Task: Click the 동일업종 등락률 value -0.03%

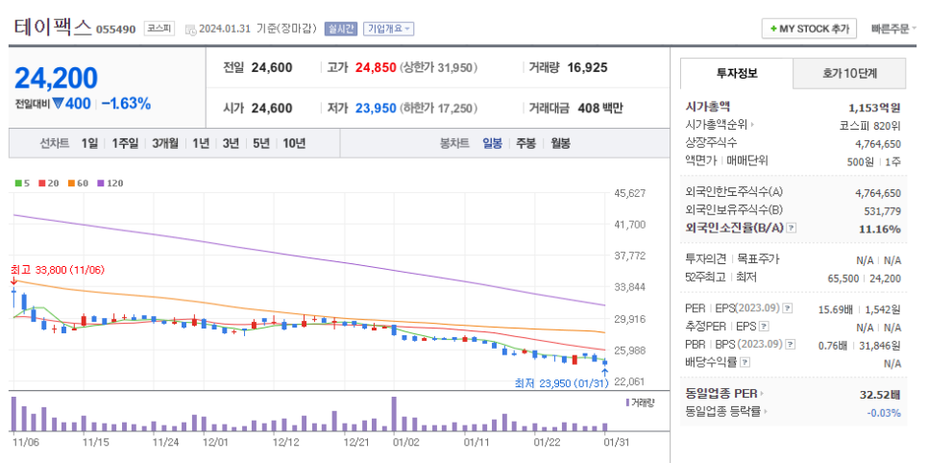Action: (884, 413)
